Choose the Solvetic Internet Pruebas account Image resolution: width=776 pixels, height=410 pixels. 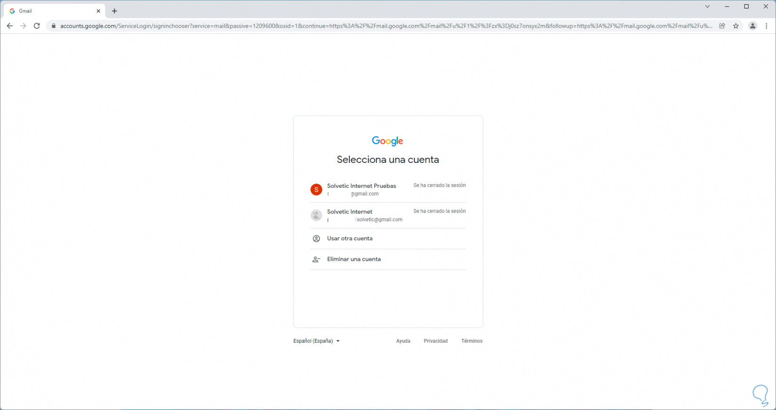388,190
